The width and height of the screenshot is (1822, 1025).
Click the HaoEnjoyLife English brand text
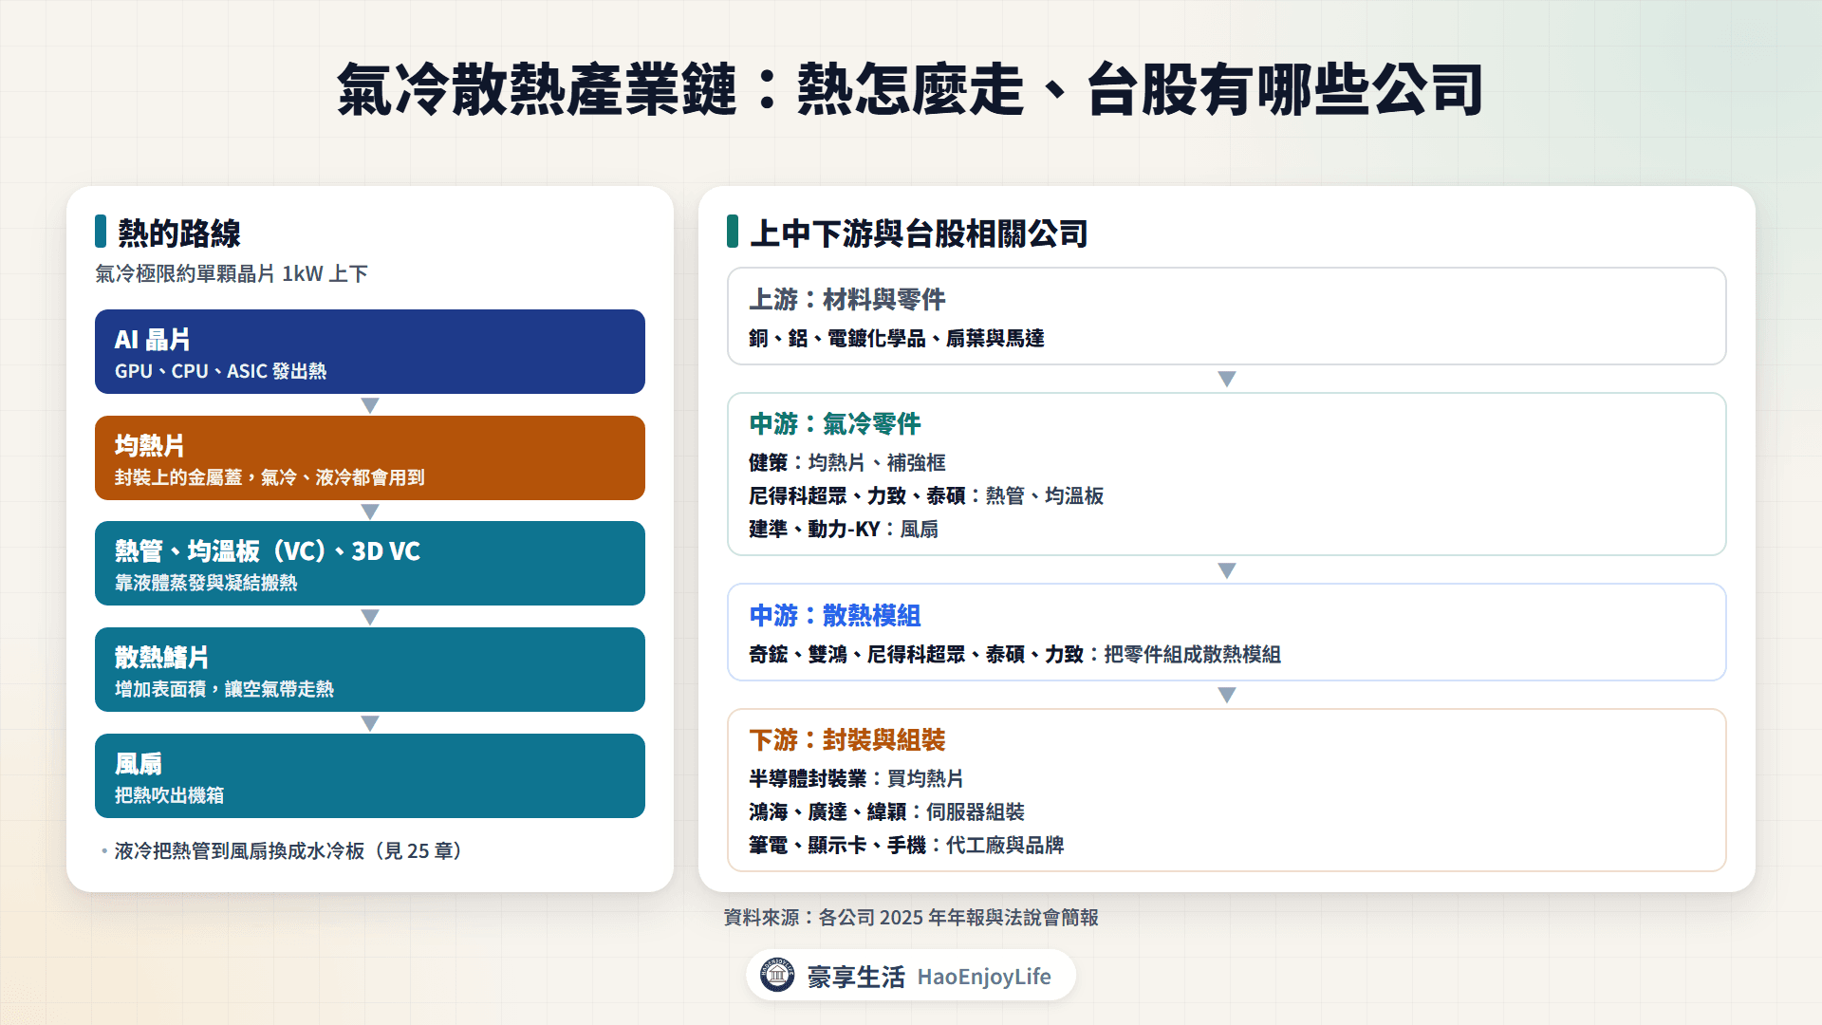(984, 977)
